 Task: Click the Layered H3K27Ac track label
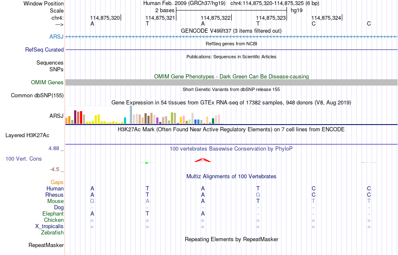coord(27,135)
